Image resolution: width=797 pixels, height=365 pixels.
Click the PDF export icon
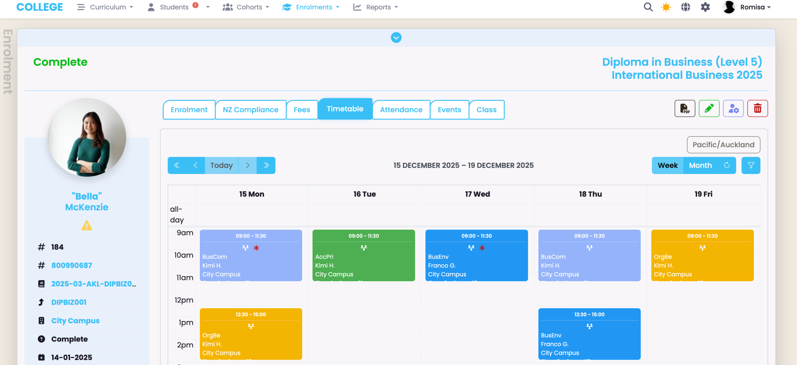tap(684, 109)
